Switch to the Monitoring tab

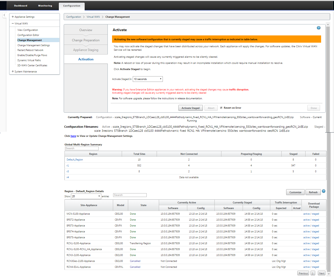click(x=45, y=6)
